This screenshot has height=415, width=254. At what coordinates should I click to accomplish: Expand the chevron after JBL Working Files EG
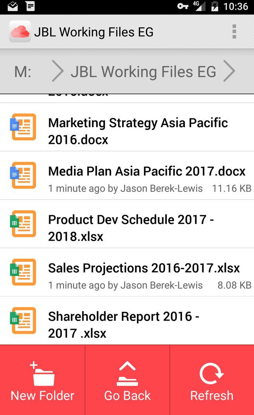coord(229,71)
